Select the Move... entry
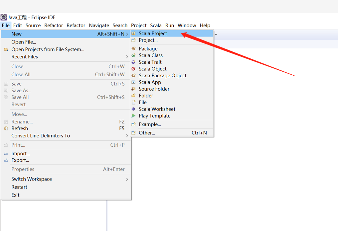Viewport: 338px width, 231px height. [x=66, y=114]
